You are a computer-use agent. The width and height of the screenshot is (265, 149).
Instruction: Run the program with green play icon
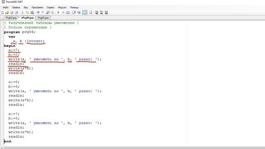pos(58,12)
